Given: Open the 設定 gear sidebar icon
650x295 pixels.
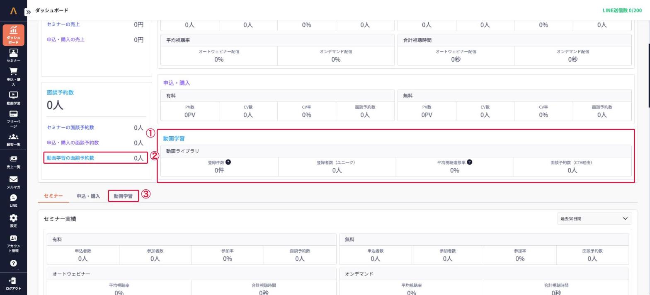Looking at the screenshot, I should 13,221.
